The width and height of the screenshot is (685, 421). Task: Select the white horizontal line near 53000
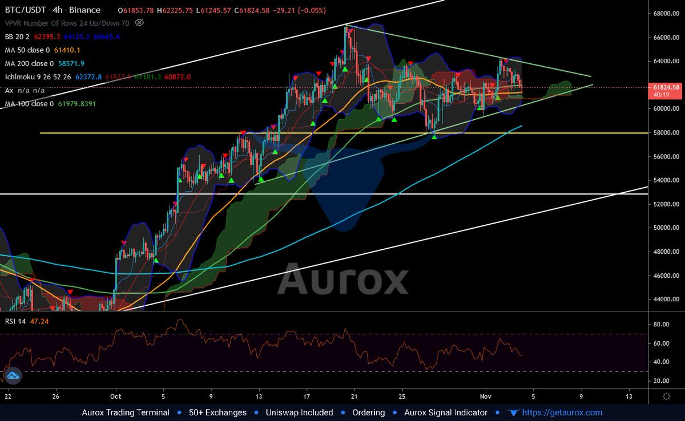pos(324,195)
